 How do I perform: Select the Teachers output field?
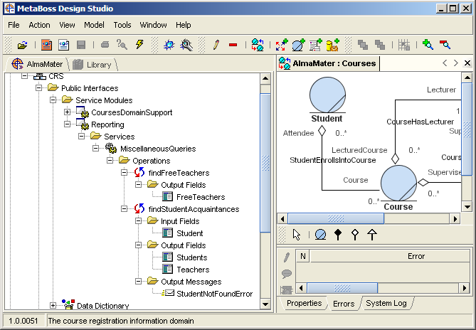(x=193, y=270)
